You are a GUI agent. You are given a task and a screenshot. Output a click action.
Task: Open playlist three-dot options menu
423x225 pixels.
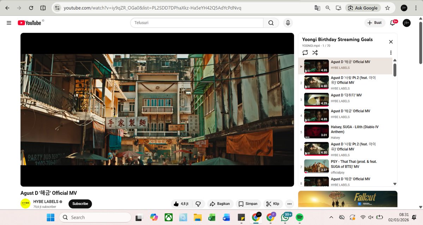391,53
